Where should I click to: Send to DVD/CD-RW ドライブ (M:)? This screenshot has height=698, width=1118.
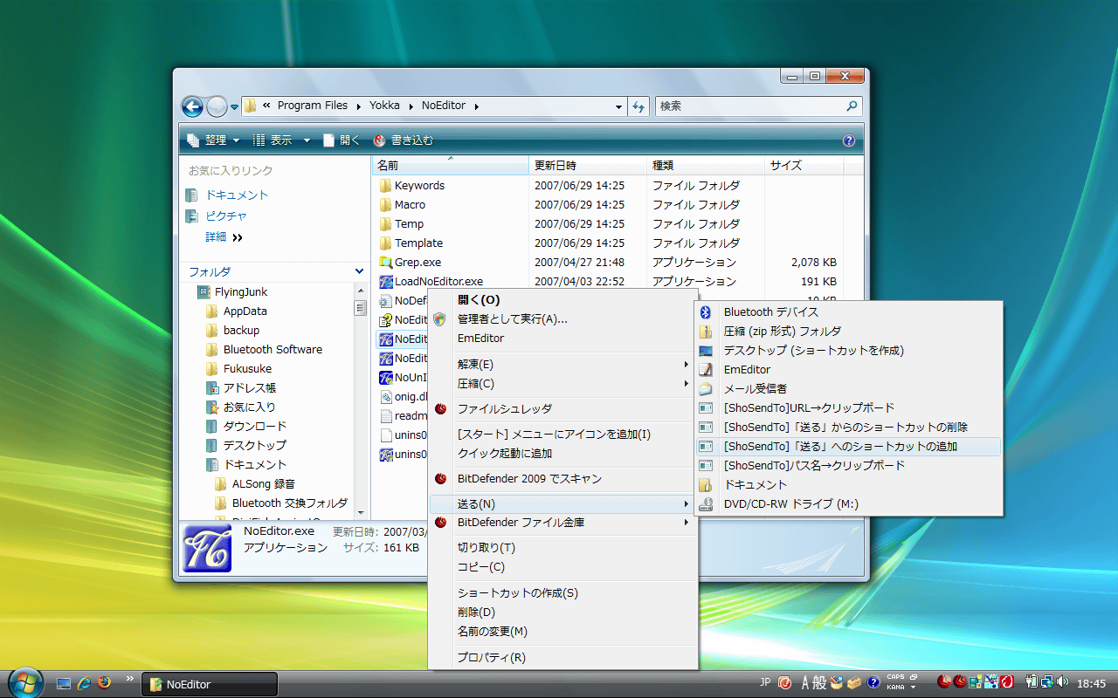[x=847, y=504]
